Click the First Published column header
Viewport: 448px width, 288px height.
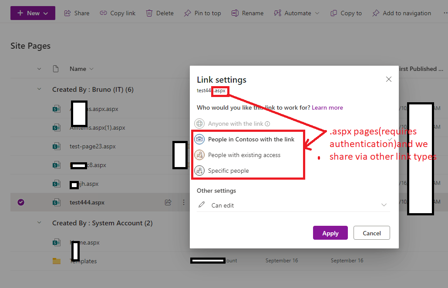(x=421, y=69)
